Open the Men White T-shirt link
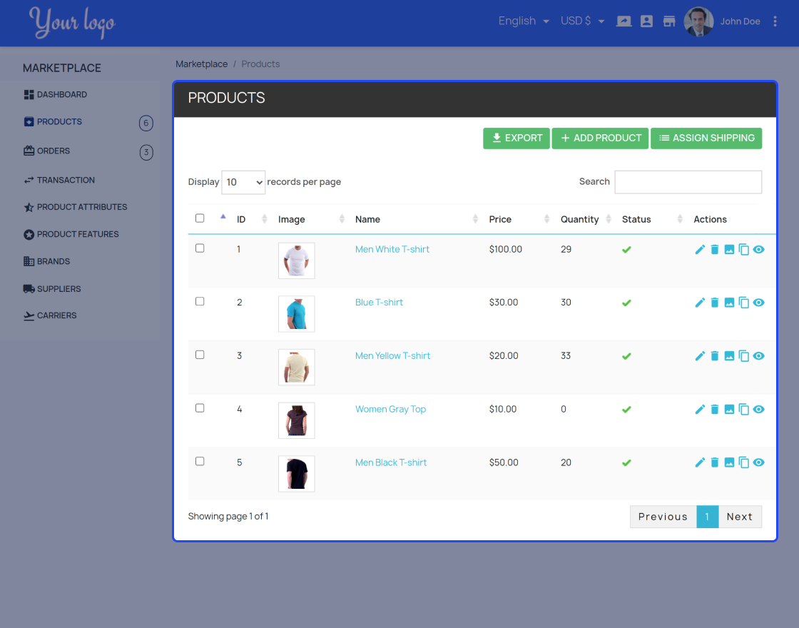This screenshot has width=799, height=628. pos(392,249)
